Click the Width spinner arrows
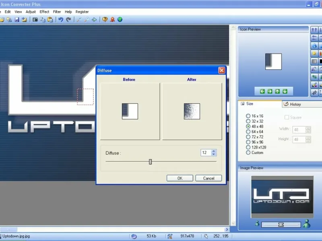Screen dimensions: 322x241 tap(308, 130)
